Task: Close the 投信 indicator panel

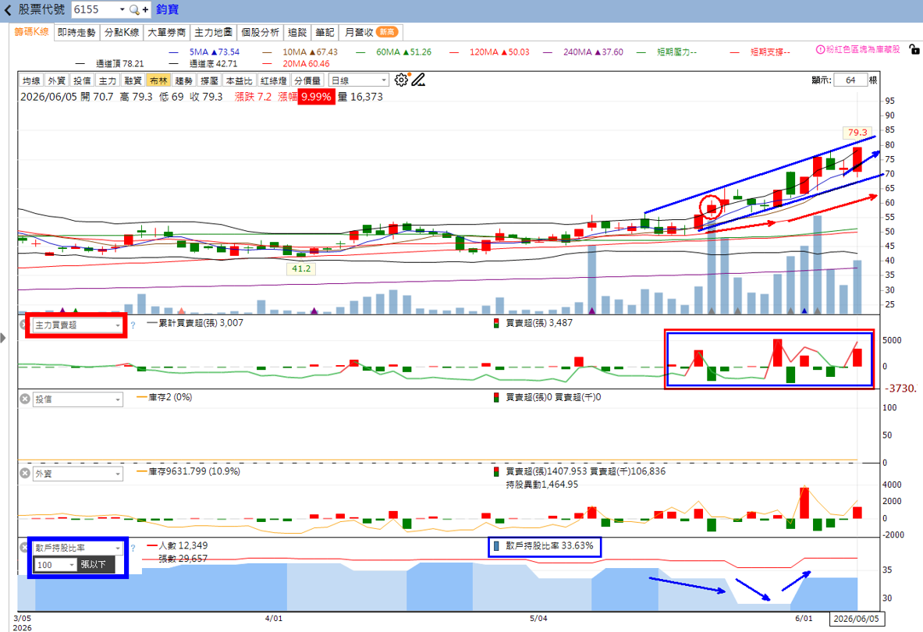Action: [25, 399]
